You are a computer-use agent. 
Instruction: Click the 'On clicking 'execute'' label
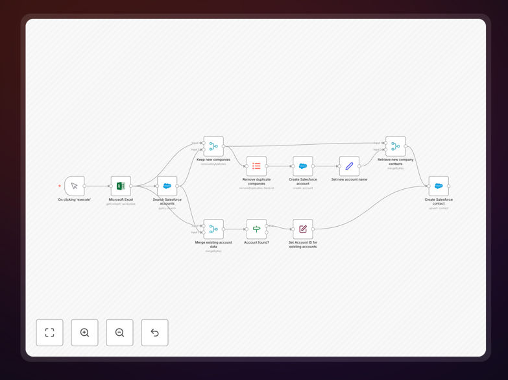(75, 199)
